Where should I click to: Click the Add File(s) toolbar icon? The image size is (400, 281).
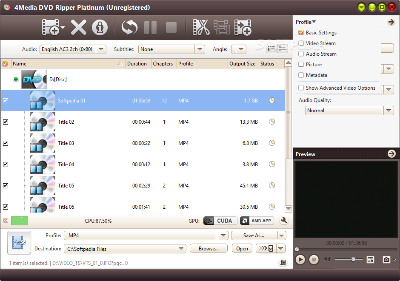coord(51,27)
